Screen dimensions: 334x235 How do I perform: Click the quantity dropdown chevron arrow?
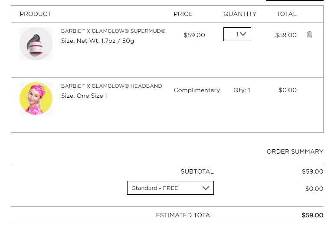(243, 34)
